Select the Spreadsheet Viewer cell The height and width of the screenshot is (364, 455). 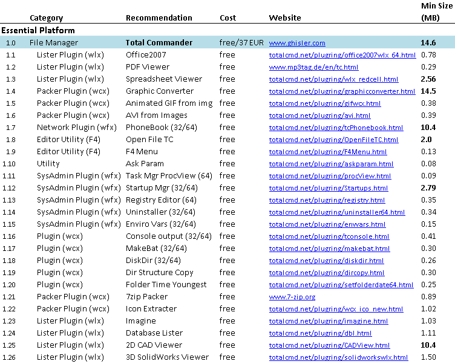(x=164, y=79)
